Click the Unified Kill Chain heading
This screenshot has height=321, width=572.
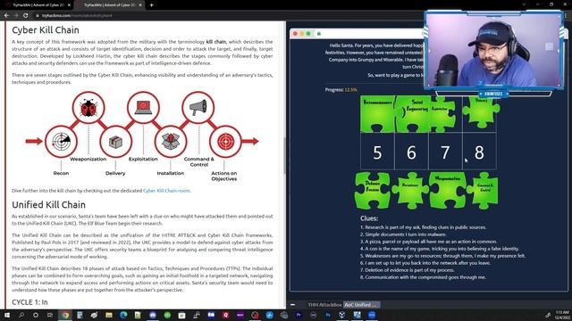[x=48, y=204]
